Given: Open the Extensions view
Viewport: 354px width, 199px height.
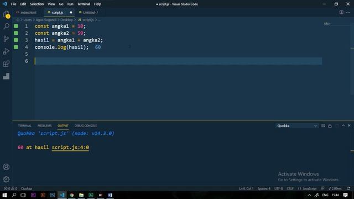Looking at the screenshot, I should coord(6,64).
